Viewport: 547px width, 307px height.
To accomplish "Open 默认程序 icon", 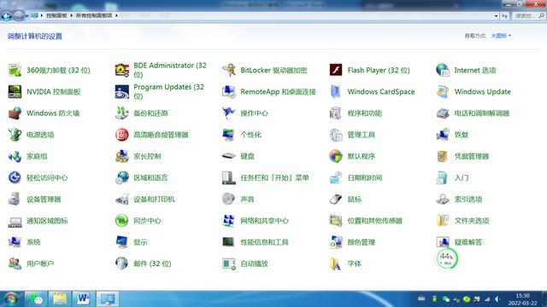I will pyautogui.click(x=336, y=156).
